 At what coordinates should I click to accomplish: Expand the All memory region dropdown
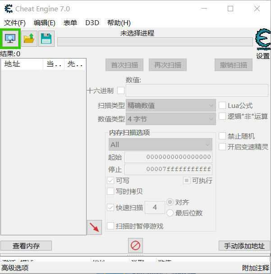[x=161, y=144]
